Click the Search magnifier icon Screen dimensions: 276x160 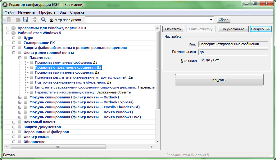tap(43, 19)
